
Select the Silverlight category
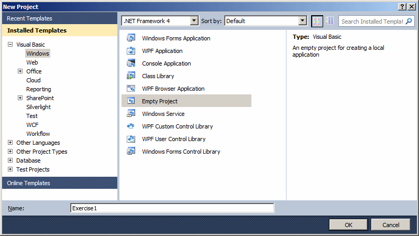pos(38,107)
